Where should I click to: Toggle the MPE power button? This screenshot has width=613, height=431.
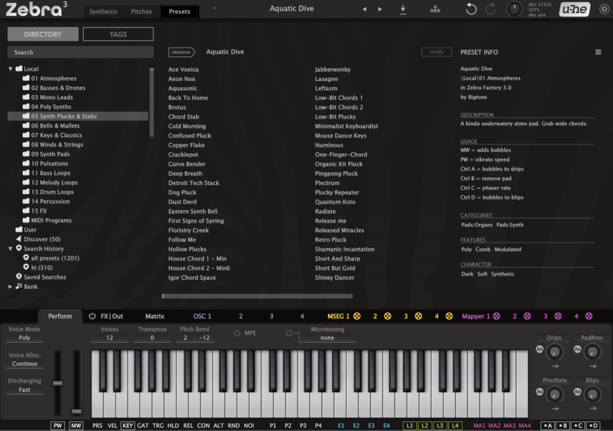(237, 333)
